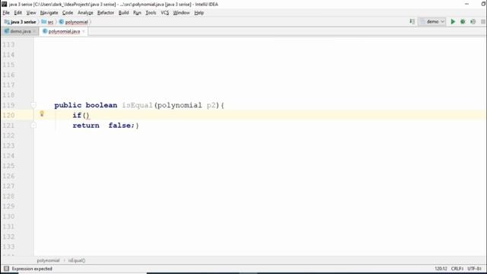Viewport: 487px width, 274px height.
Task: Click the 120:12 cursor position indicator
Action: (441, 269)
